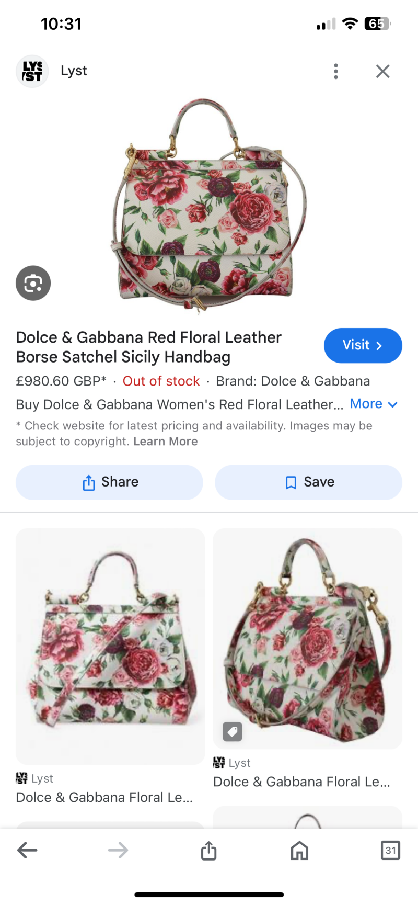Image resolution: width=418 pixels, height=905 pixels.
Task: Open the product title Dolce & Gabbana Red Floral
Action: pos(149,347)
